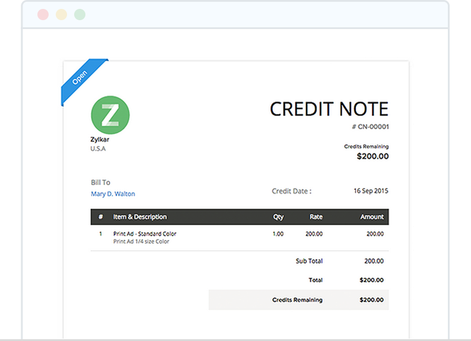
Task: Click description Print Ad 1/4 size Color
Action: [141, 241]
